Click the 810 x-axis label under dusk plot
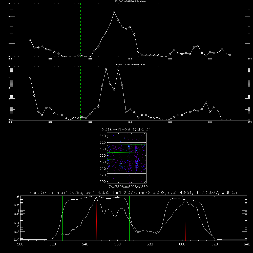Screen dimensions: 253x253 10,122
